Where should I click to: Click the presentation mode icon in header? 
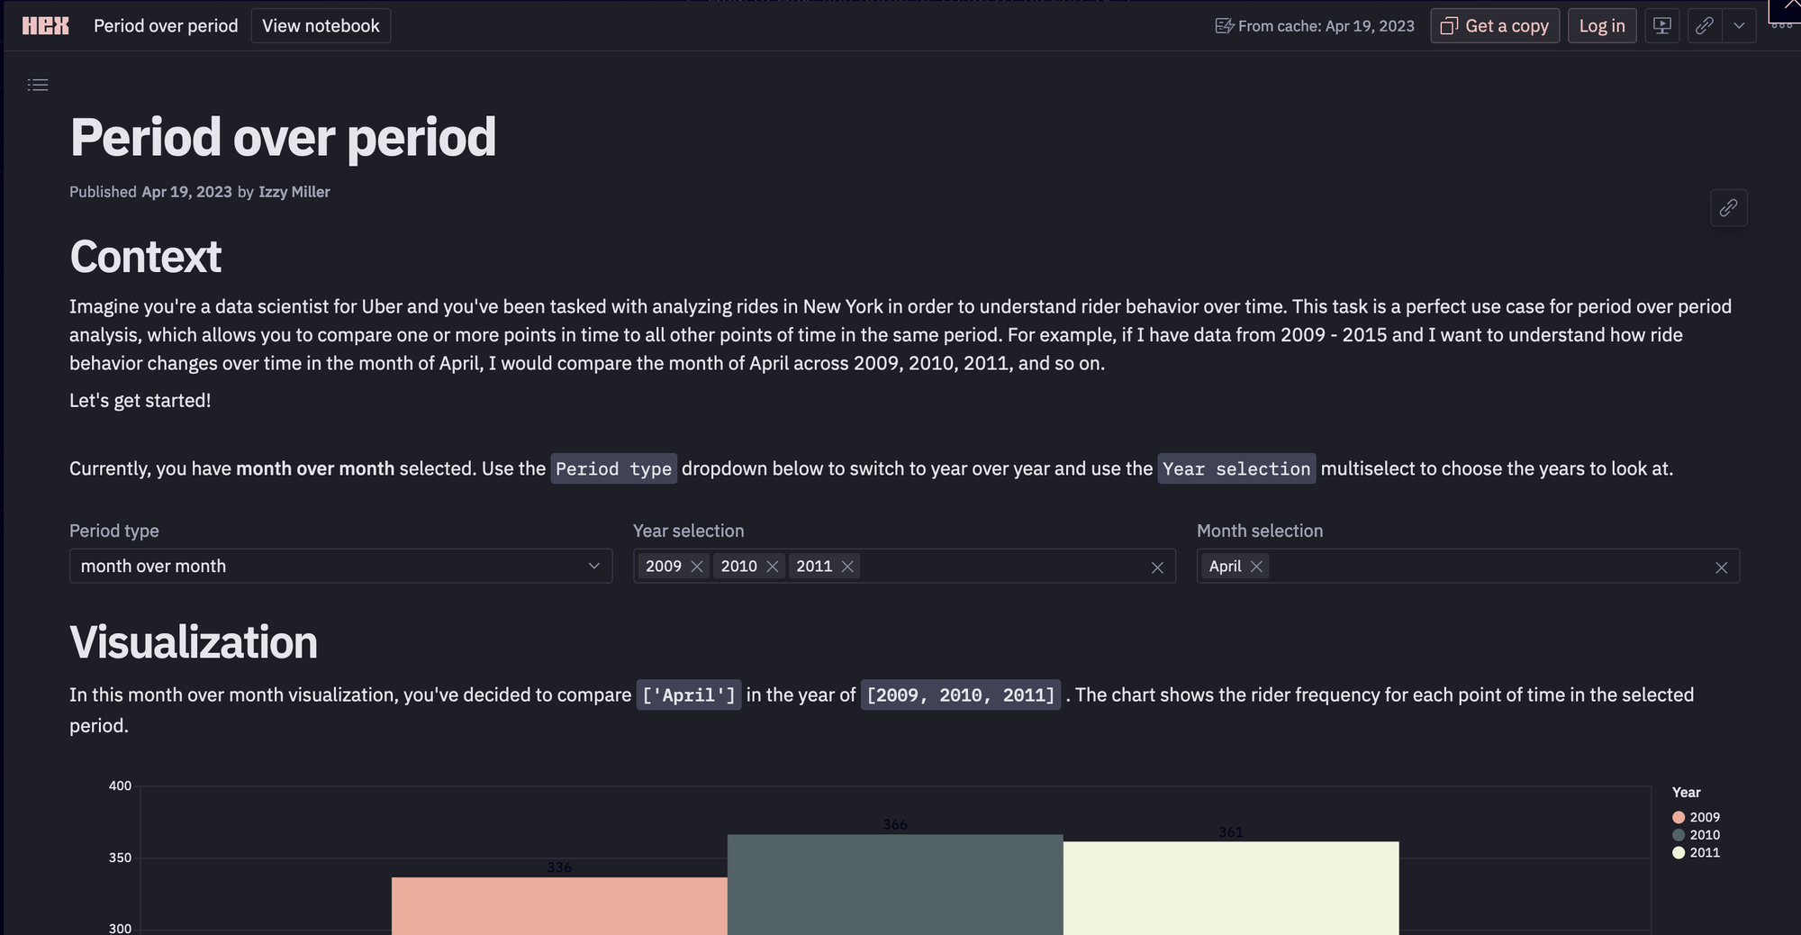1662,26
